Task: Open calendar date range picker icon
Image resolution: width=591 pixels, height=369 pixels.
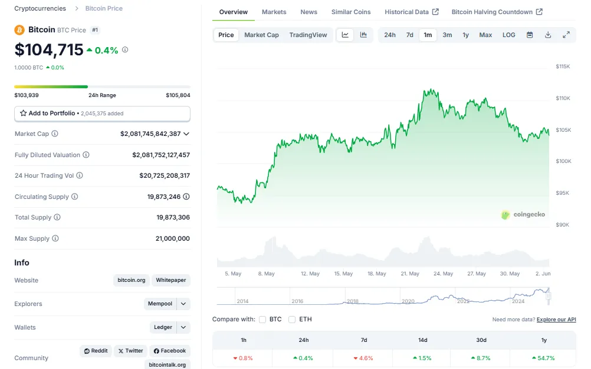Action: pyautogui.click(x=530, y=35)
